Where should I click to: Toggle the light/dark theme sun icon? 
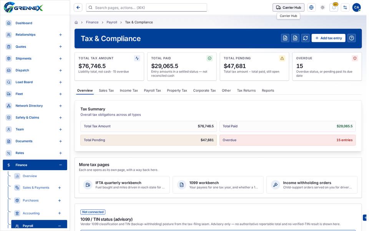[x=322, y=8]
